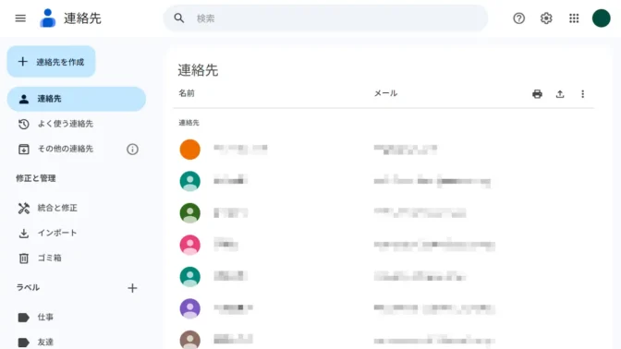Image resolution: width=621 pixels, height=349 pixels.
Task: Click the info icon beside その他の連絡先
Action: pyautogui.click(x=132, y=150)
